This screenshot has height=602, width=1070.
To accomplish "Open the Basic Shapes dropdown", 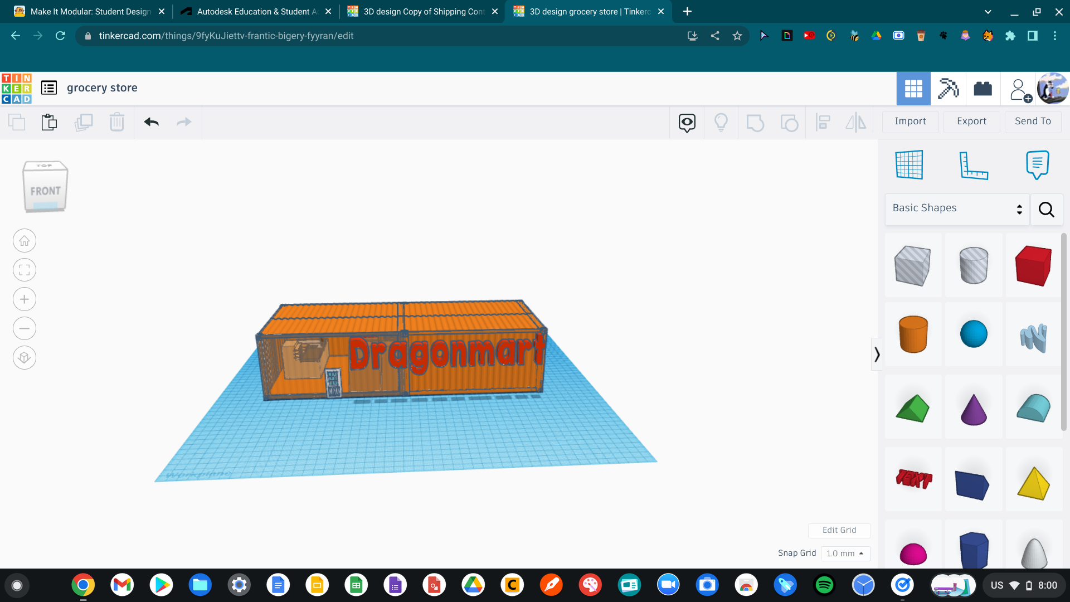I will tap(957, 208).
